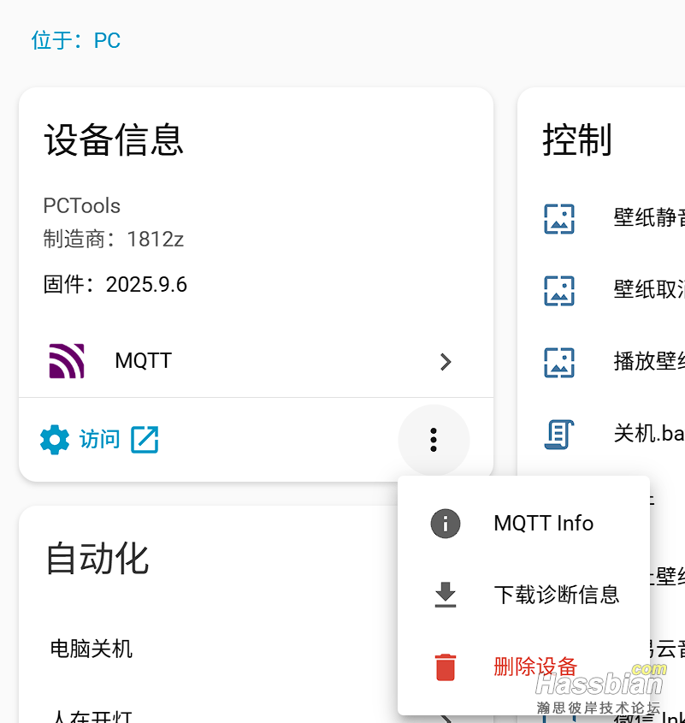Screen dimensions: 685x723
Task: Click the 播放壁纸 entity image icon
Action: [x=559, y=363]
